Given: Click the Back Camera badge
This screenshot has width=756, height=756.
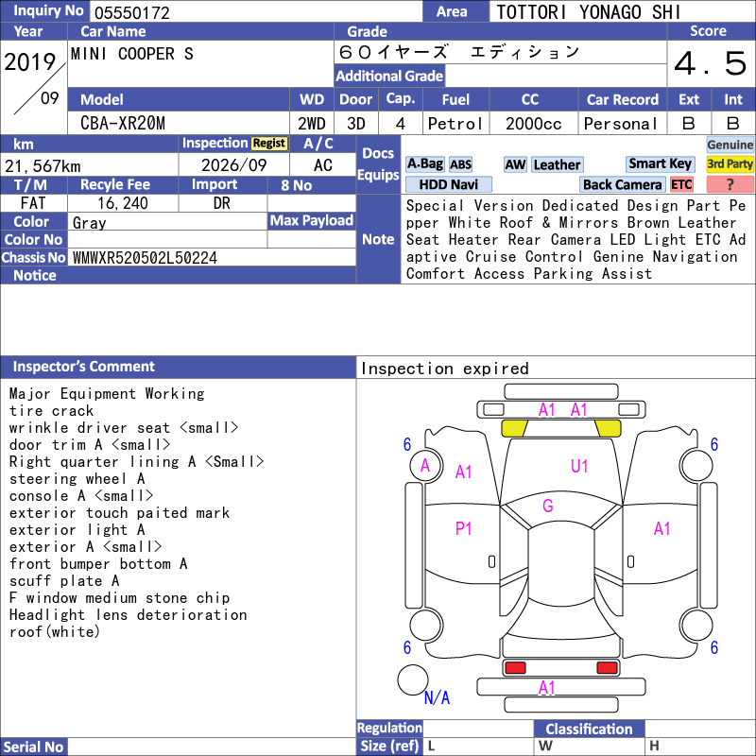Looking at the screenshot, I should [622, 184].
